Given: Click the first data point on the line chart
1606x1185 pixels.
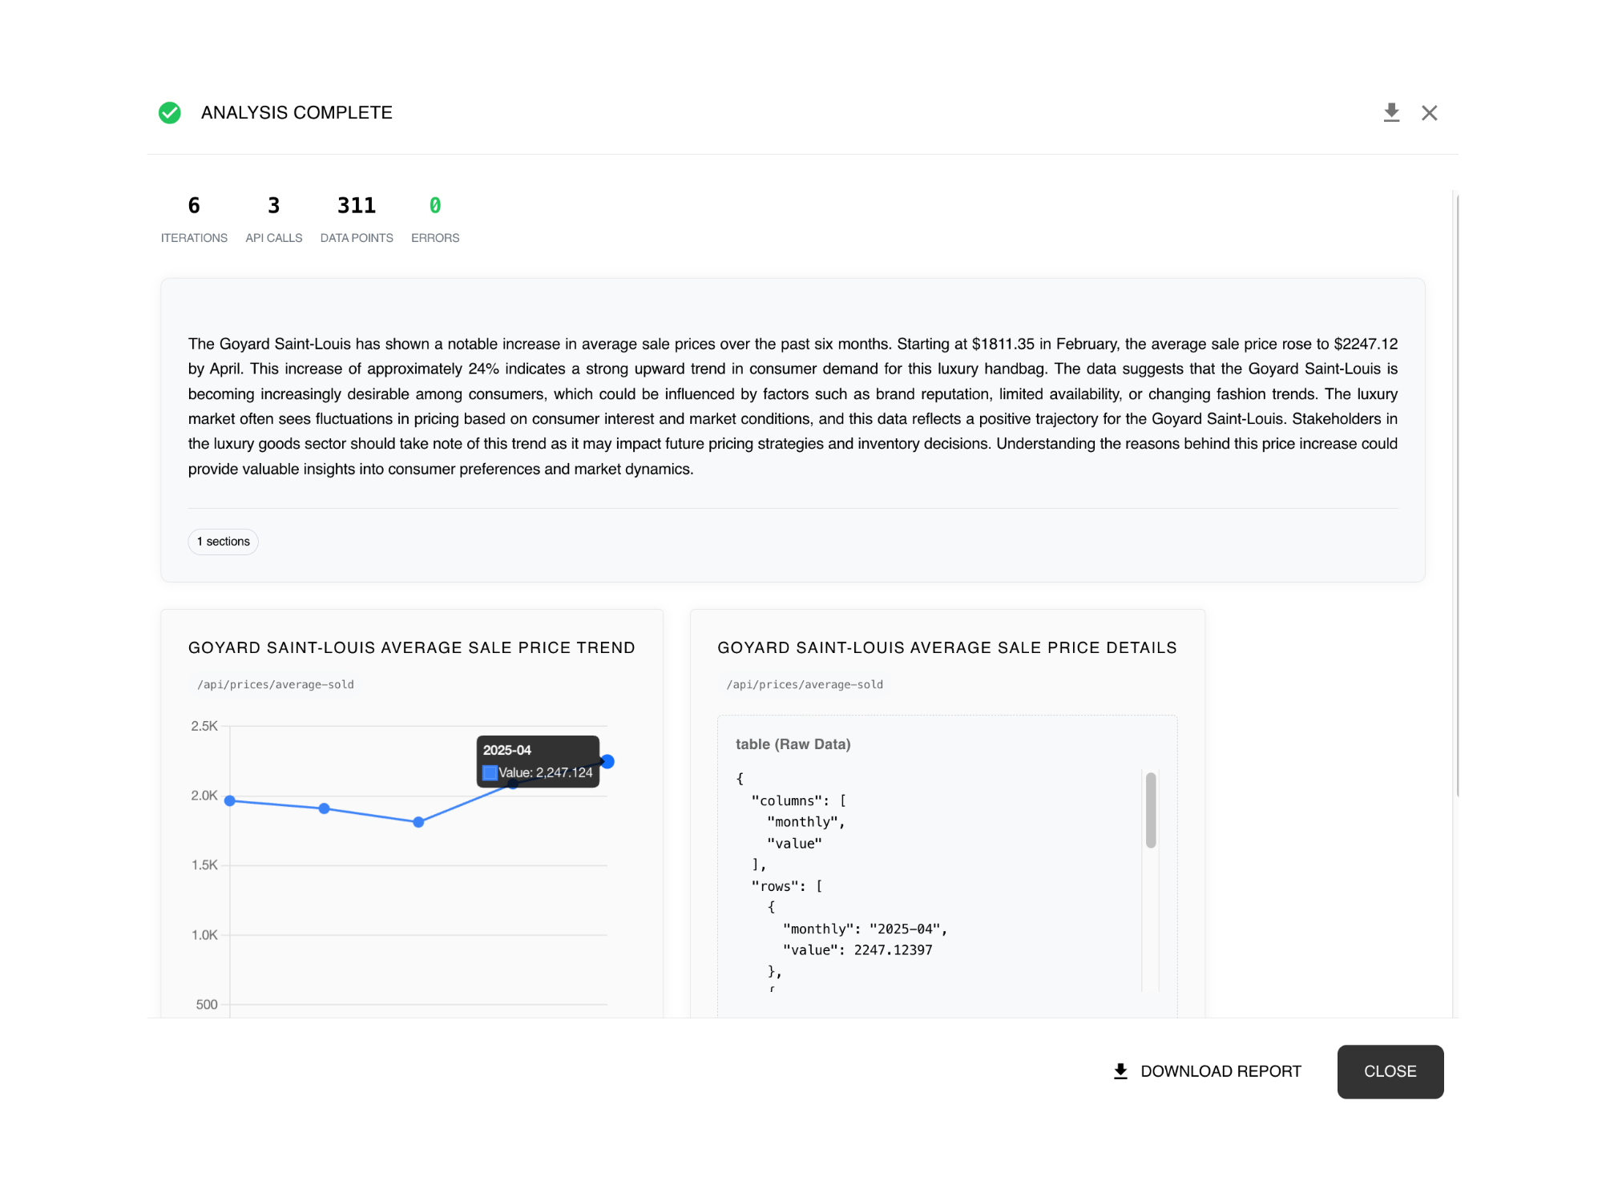Looking at the screenshot, I should pos(230,800).
